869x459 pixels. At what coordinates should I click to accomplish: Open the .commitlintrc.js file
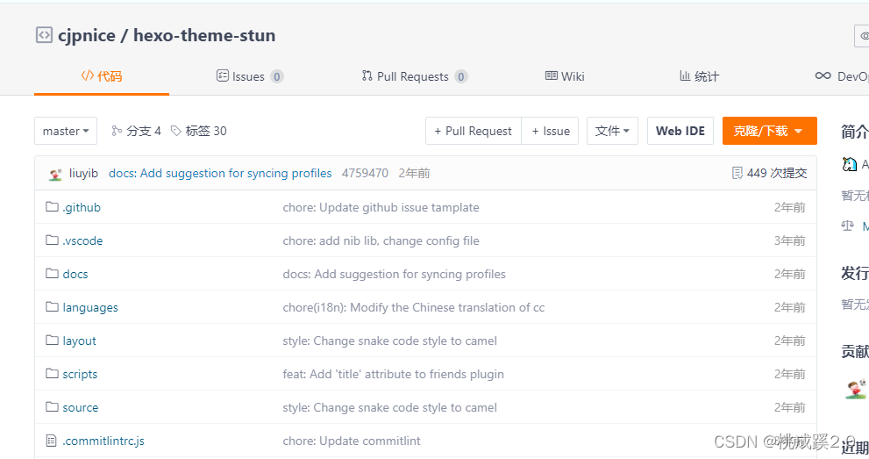pyautogui.click(x=103, y=441)
